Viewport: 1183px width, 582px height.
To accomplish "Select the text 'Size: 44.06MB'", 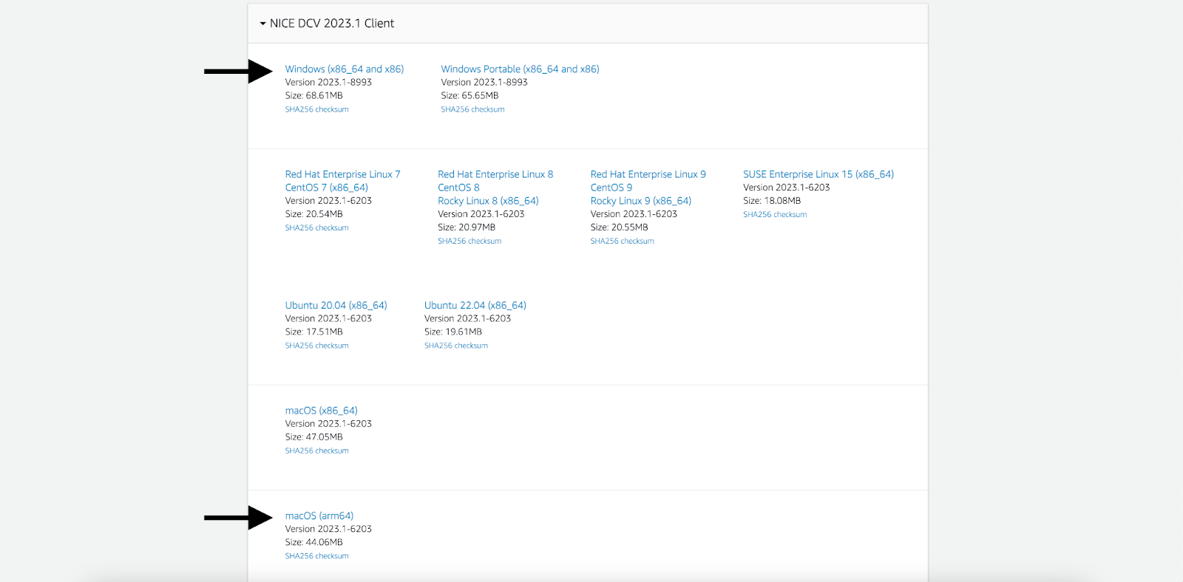I will (x=314, y=543).
